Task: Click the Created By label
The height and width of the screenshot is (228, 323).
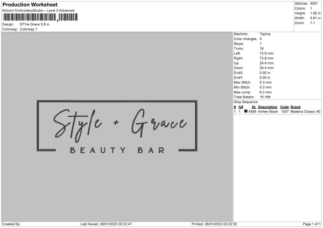Action: click(x=11, y=224)
